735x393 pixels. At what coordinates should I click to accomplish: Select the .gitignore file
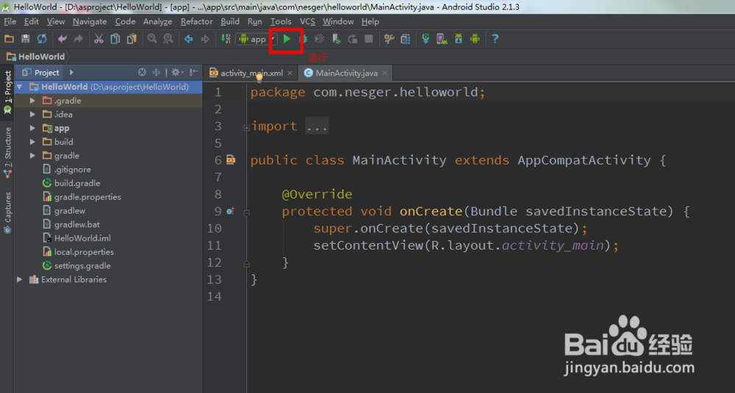[x=67, y=170]
